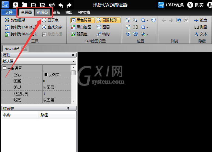Expand the zoom in dropdown arrow
Screen dimensions: 212x152
click(x=147, y=20)
